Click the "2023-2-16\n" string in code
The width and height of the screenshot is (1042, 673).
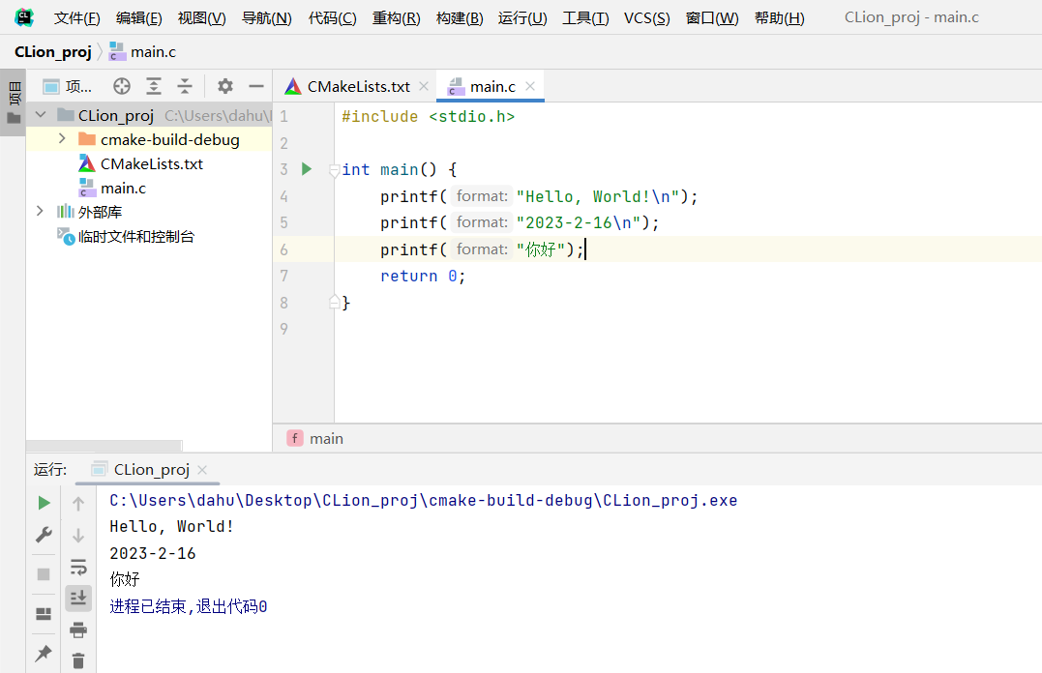[579, 222]
